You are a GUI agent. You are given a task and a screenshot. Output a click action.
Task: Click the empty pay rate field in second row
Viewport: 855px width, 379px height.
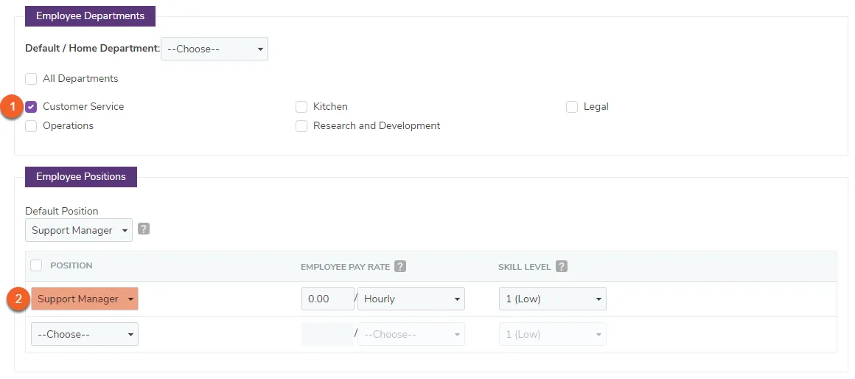point(328,334)
